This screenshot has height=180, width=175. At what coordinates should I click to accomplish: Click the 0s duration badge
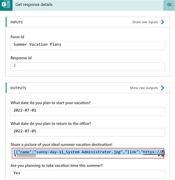[x=169, y=5]
